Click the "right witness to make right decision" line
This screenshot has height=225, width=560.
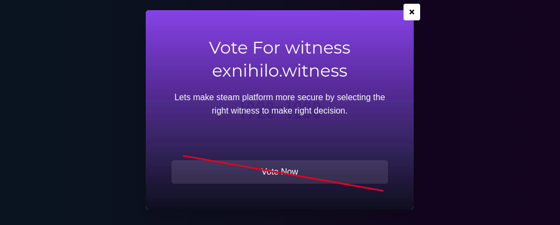280,111
